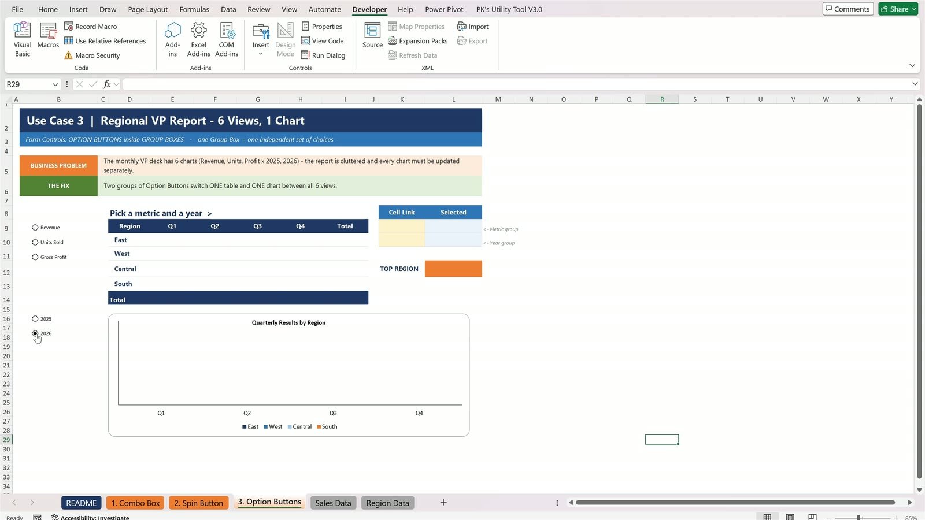Switch to the Page Layout ribbon tab

point(148,9)
